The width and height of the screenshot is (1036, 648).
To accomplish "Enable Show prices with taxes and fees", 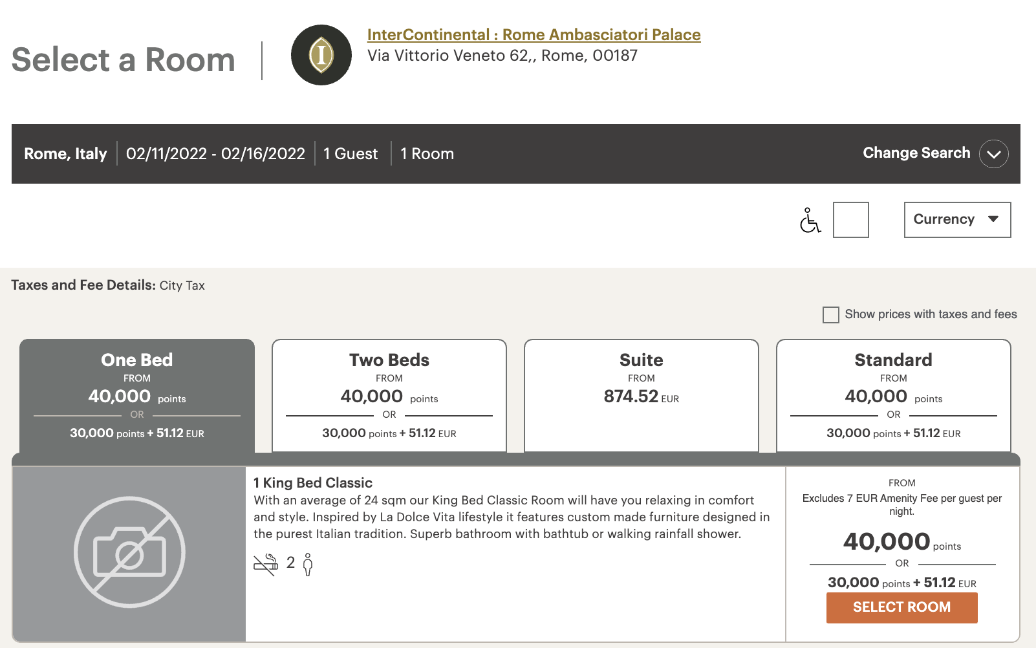I will (x=831, y=315).
